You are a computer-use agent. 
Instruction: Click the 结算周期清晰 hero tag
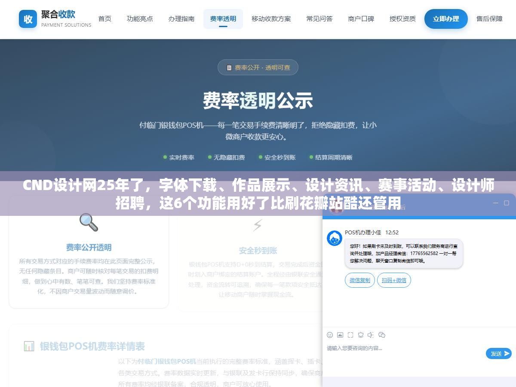331,157
